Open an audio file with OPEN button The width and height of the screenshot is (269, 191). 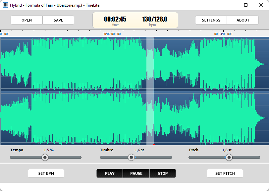click(27, 20)
